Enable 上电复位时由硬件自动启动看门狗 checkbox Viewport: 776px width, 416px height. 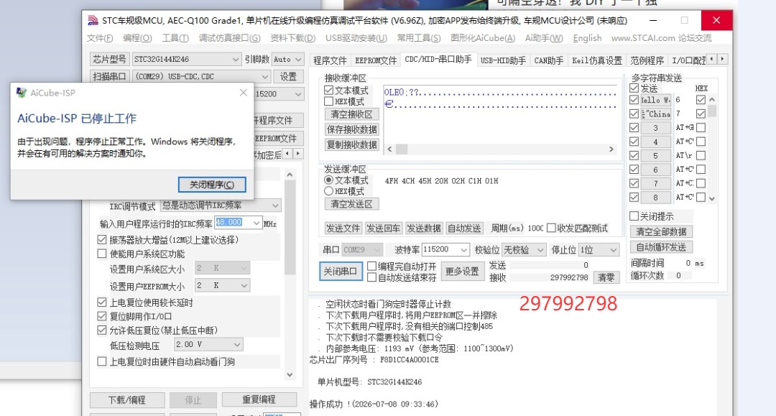click(102, 361)
